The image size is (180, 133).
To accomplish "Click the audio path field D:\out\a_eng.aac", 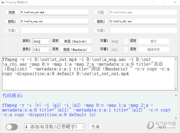I will (x=55, y=21).
